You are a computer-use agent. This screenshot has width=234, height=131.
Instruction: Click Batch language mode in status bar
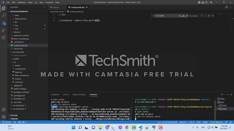(205, 122)
